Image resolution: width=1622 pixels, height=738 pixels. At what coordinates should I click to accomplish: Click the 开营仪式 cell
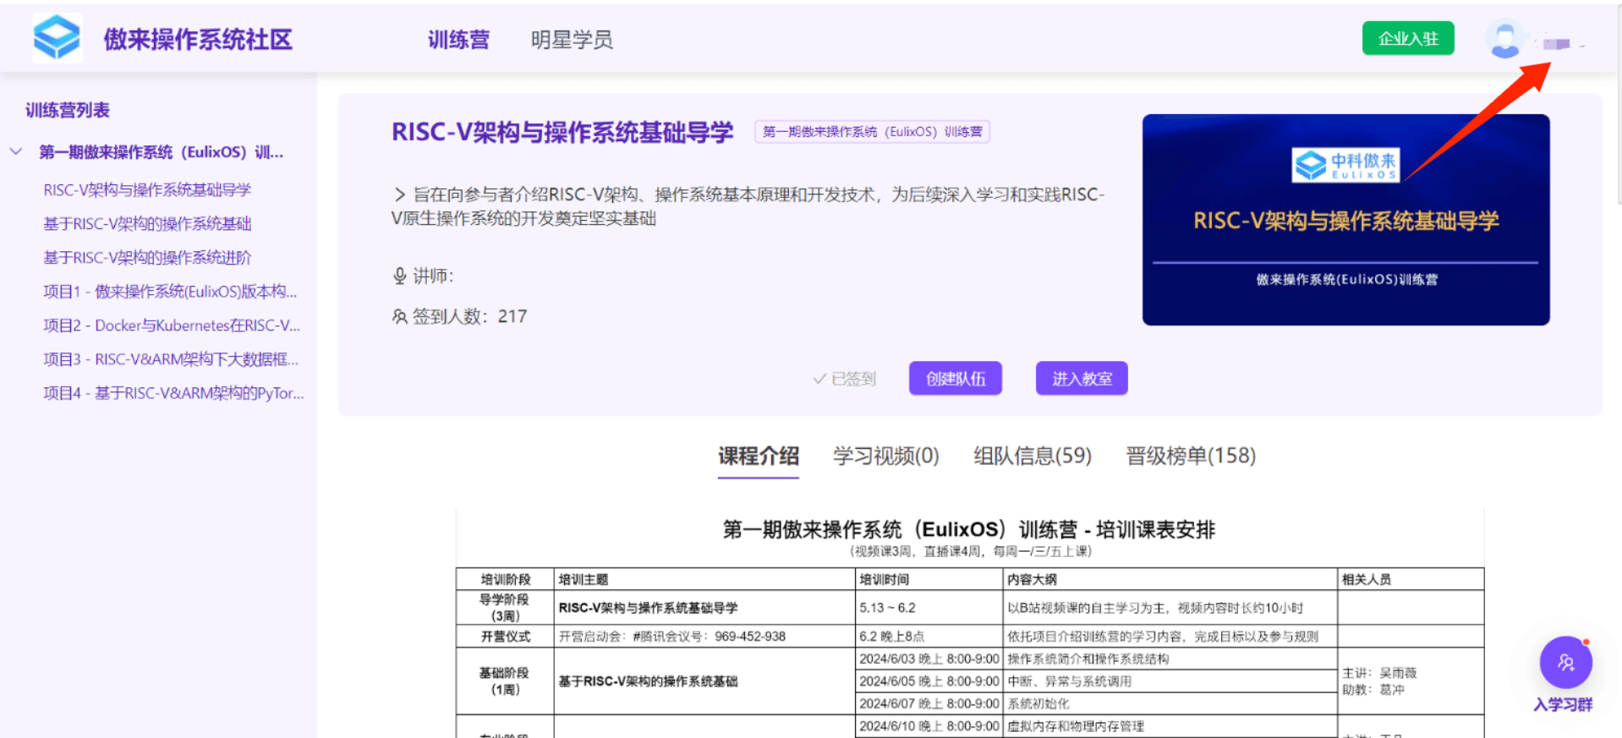(505, 636)
